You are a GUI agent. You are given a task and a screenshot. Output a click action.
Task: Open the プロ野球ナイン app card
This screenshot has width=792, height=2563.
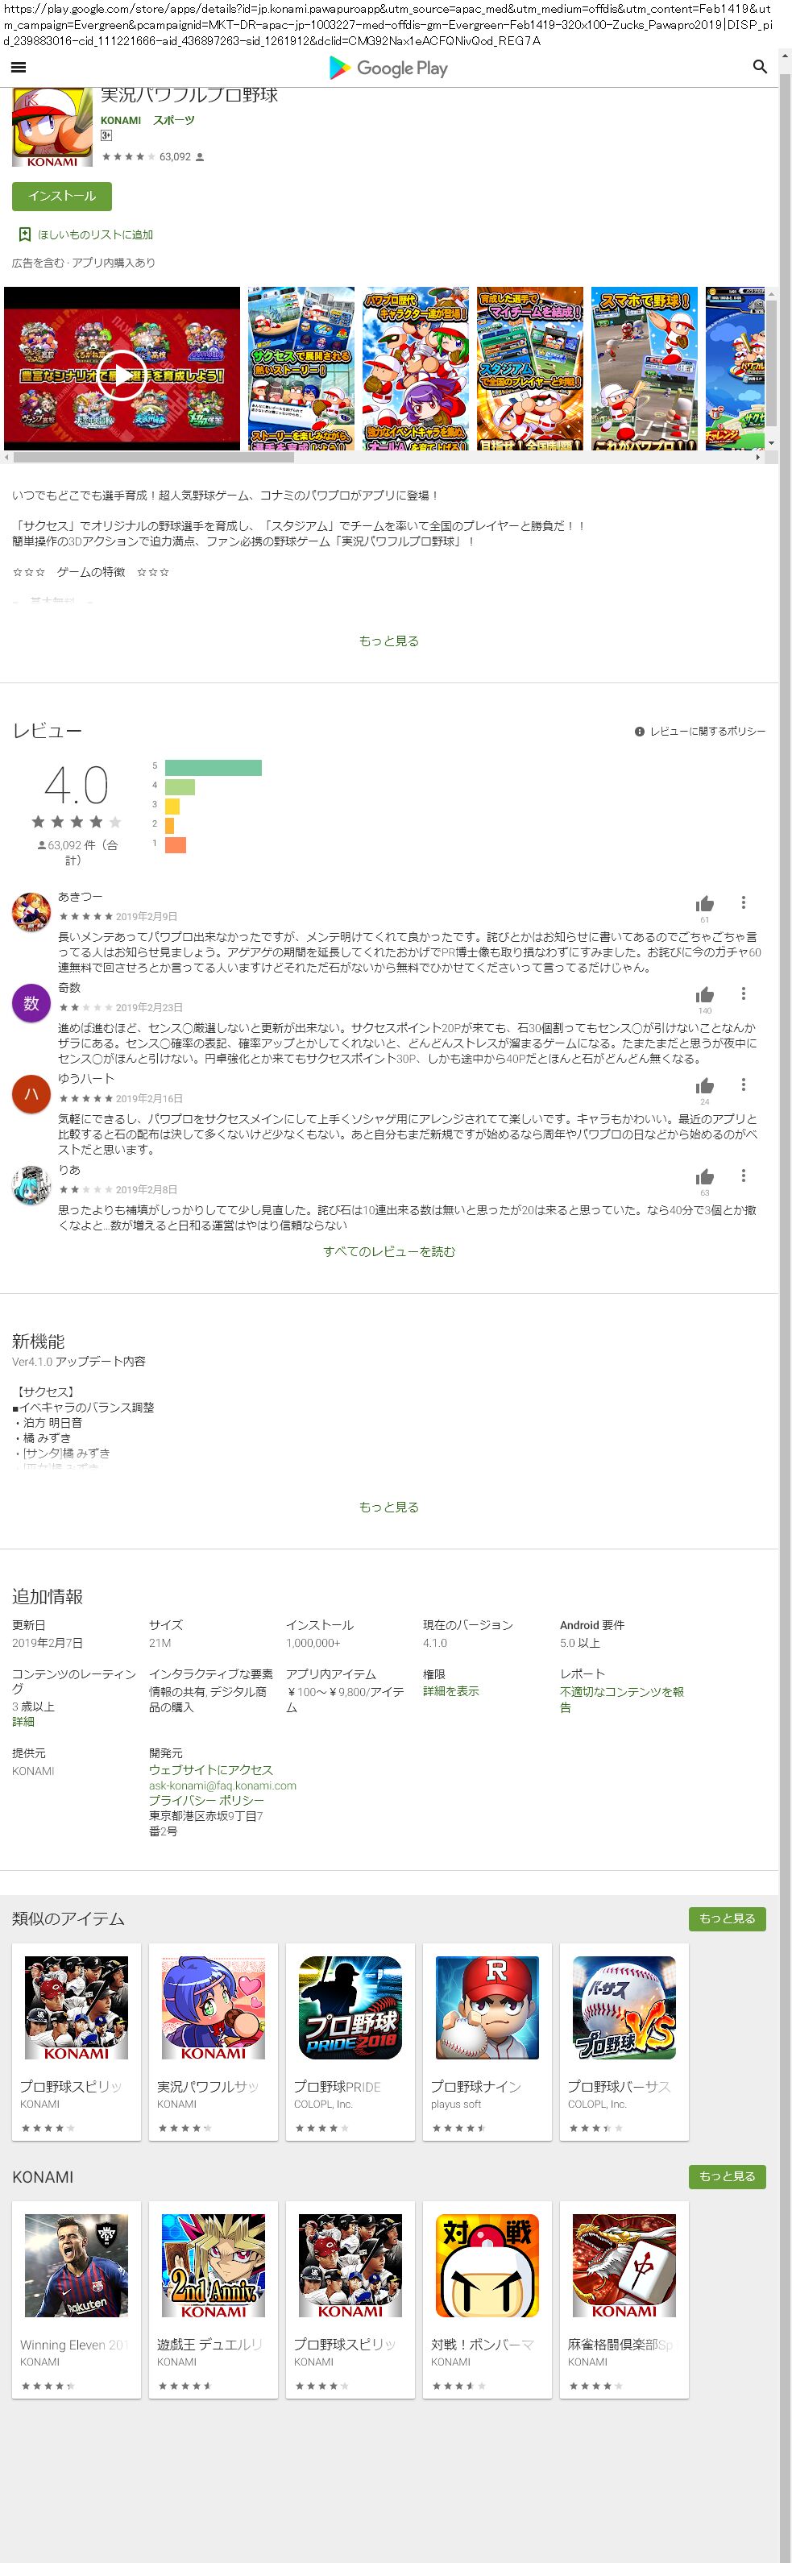(x=487, y=2042)
